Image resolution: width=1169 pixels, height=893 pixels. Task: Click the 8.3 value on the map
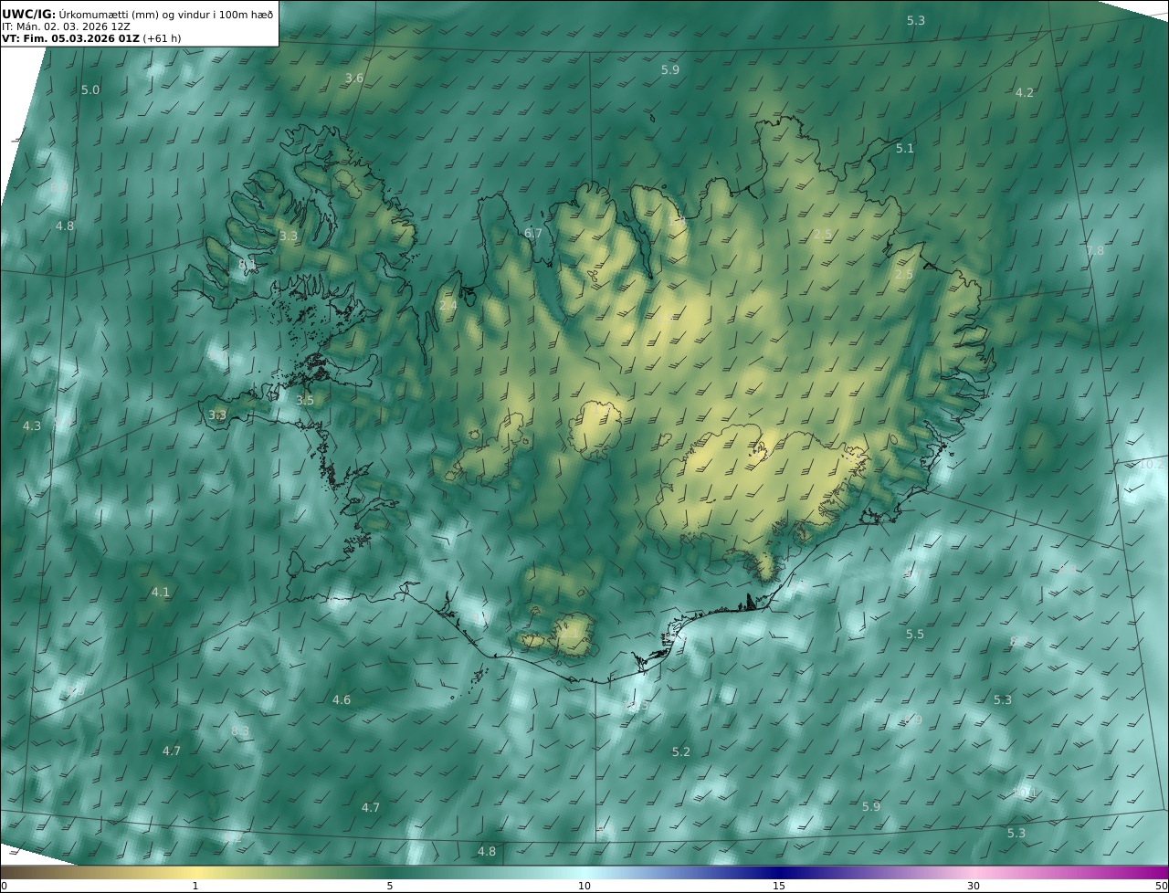240,731
